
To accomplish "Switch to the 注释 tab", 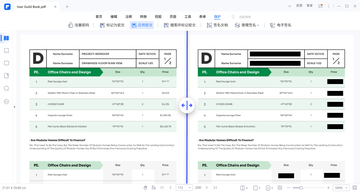I will [129, 17].
